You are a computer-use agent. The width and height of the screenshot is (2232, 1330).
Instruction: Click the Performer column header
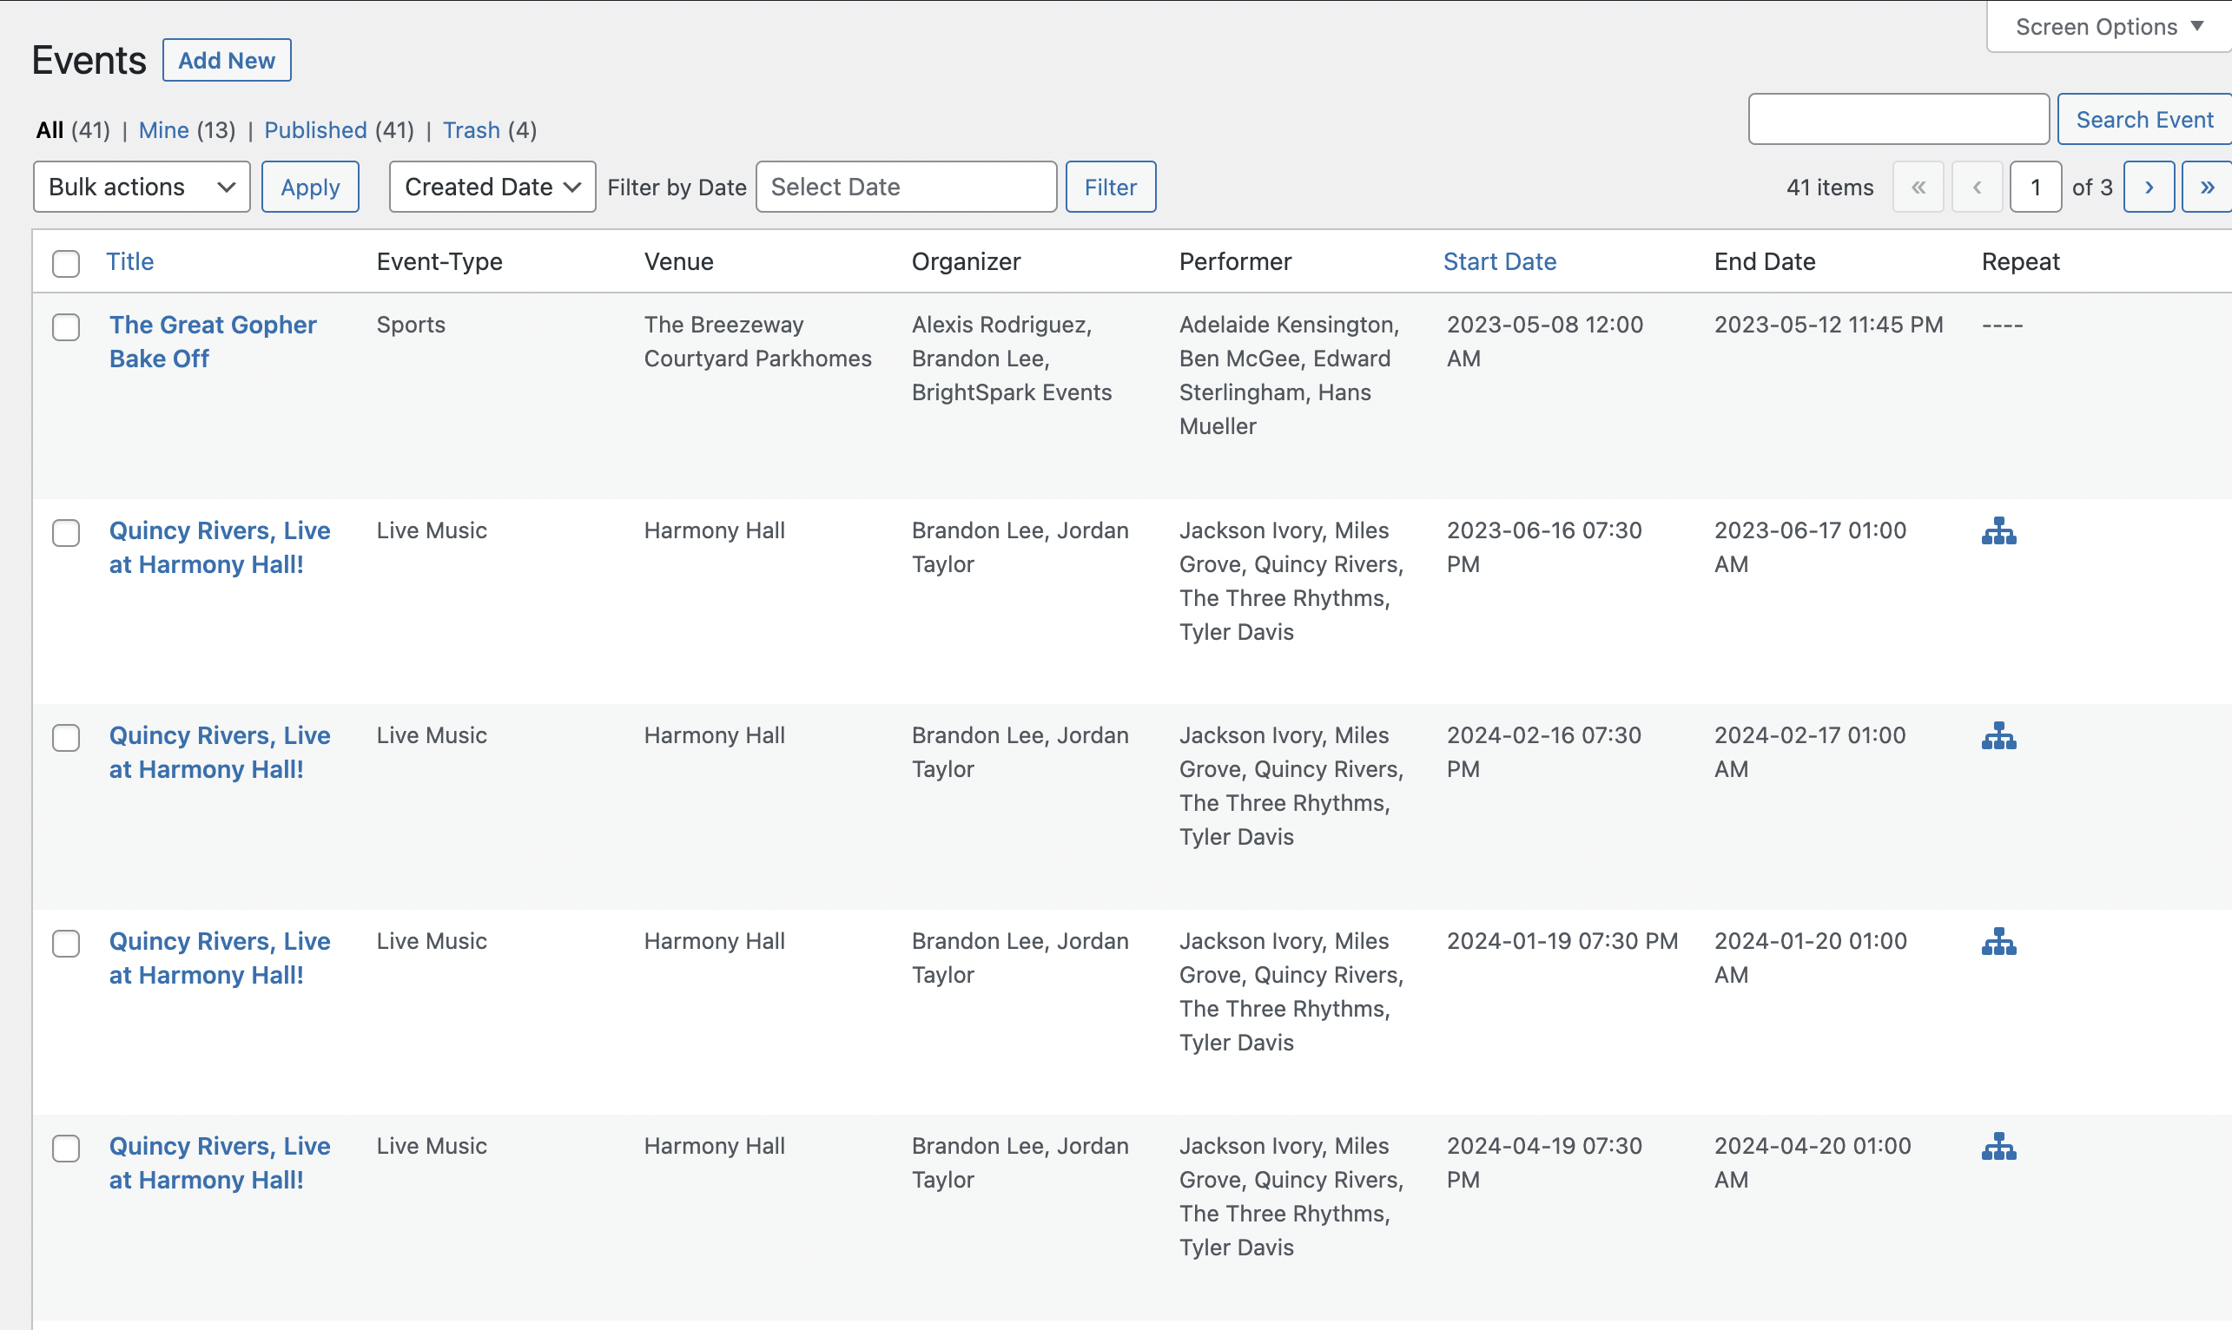pyautogui.click(x=1235, y=260)
